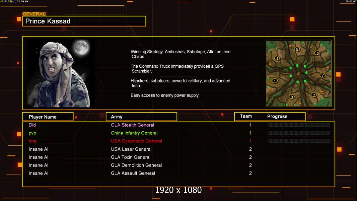
Task: Click start position 5 on the minimap
Action: click(297, 49)
